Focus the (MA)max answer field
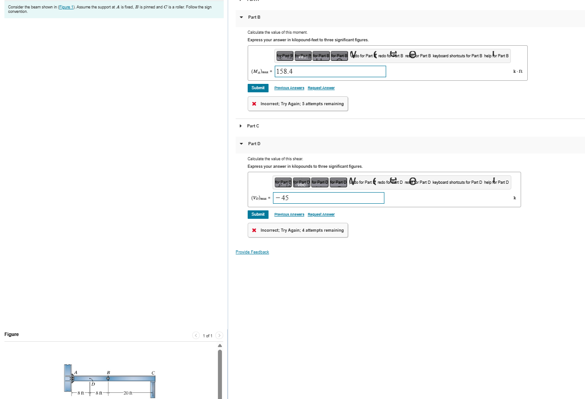 click(x=330, y=71)
